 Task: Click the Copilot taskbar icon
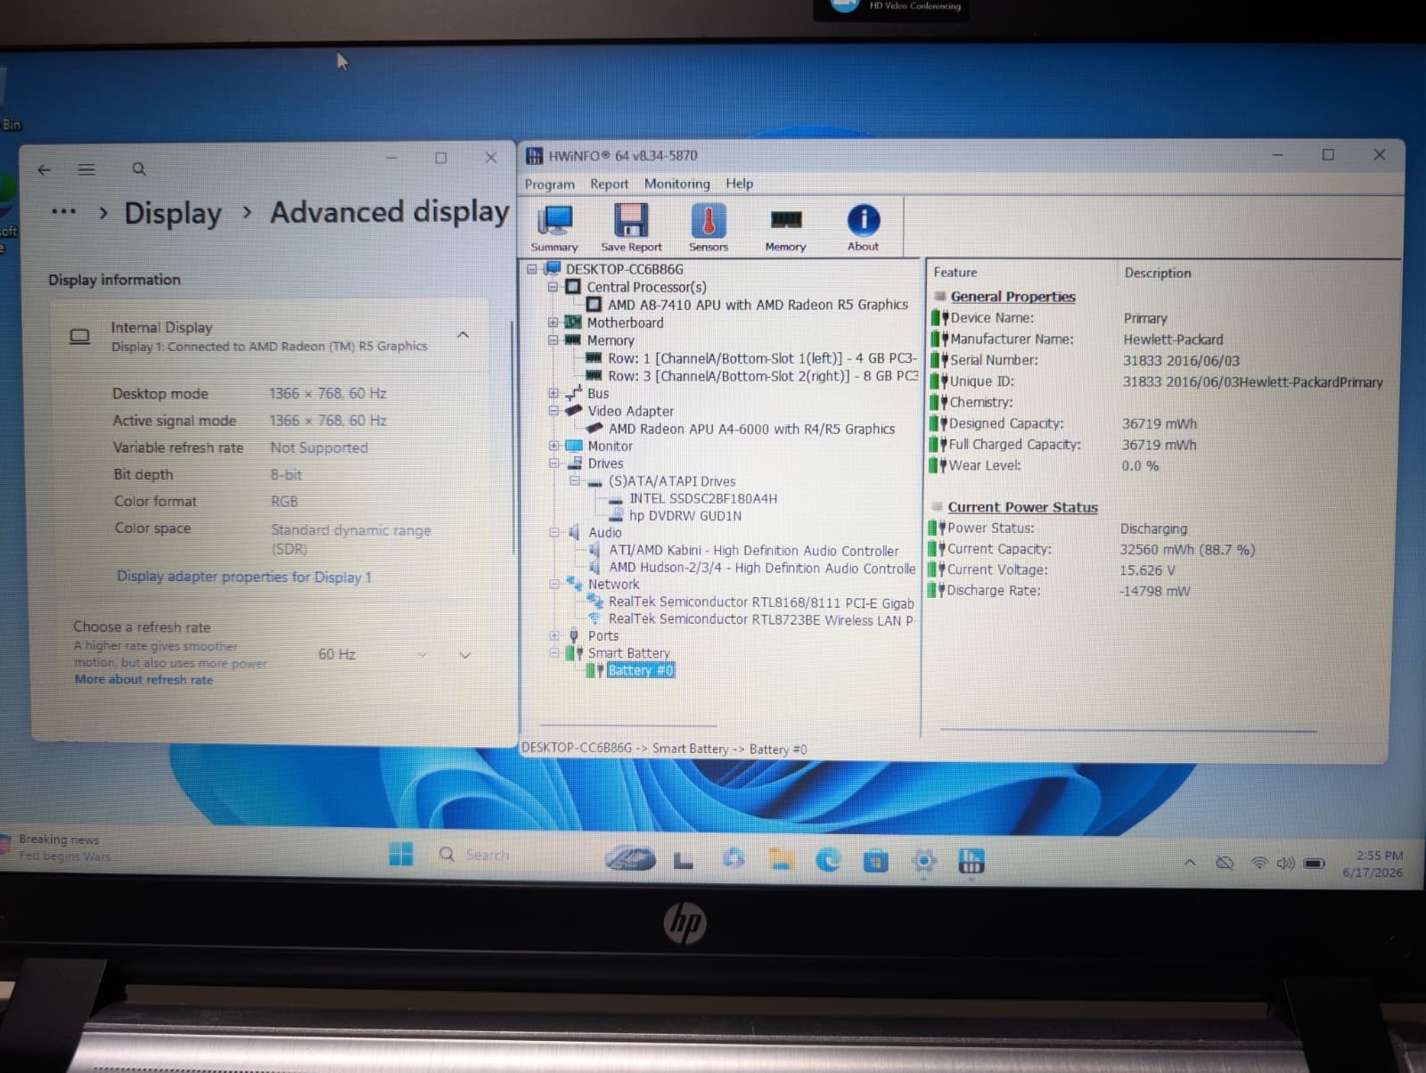[x=733, y=857]
